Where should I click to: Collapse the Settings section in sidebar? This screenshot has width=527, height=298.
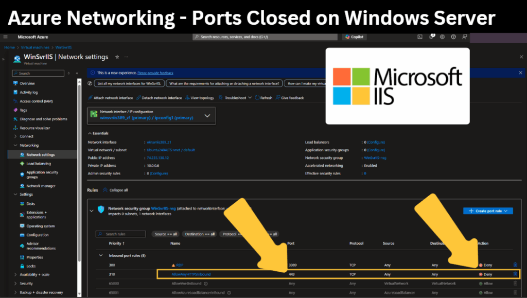coord(15,195)
